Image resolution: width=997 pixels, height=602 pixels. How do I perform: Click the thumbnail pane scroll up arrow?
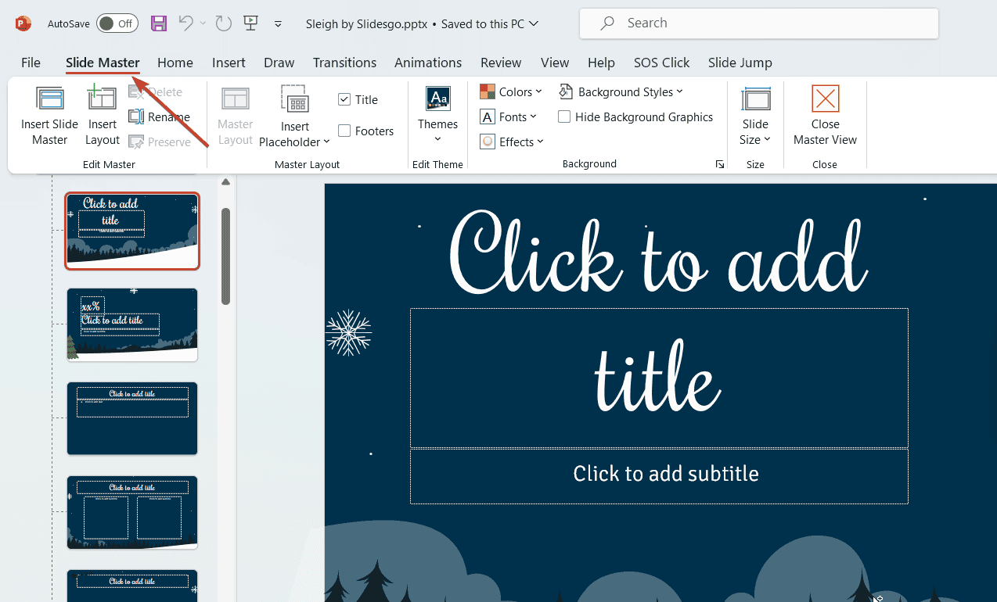tap(226, 182)
